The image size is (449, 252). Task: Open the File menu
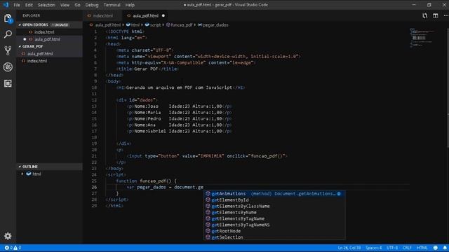(x=17, y=5)
